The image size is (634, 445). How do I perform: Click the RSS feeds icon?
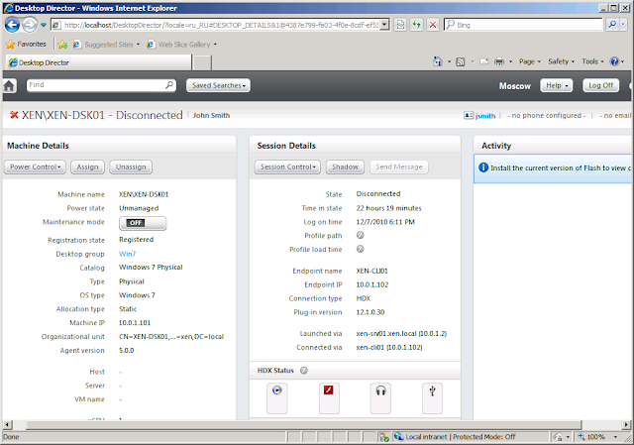[460, 61]
